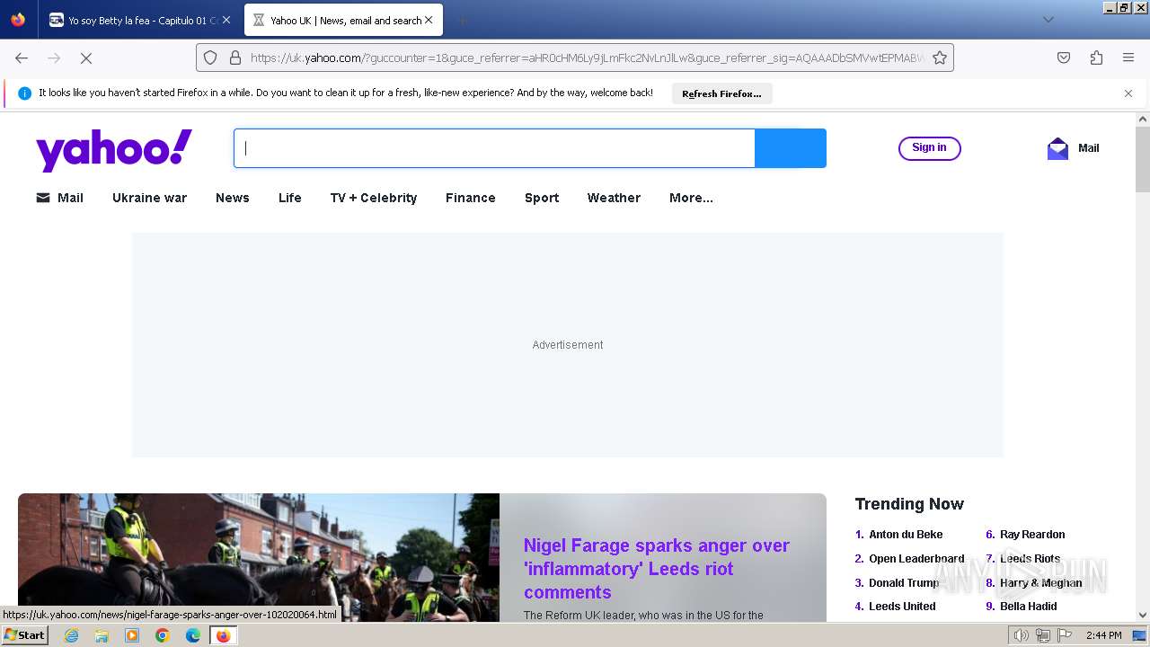
Task: Open the Life section
Action: click(x=290, y=198)
